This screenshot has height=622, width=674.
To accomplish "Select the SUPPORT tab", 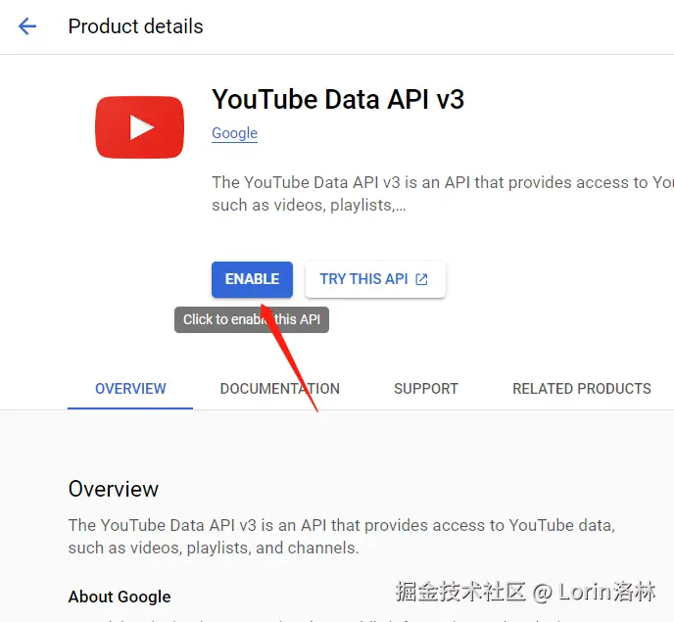I will tap(426, 389).
